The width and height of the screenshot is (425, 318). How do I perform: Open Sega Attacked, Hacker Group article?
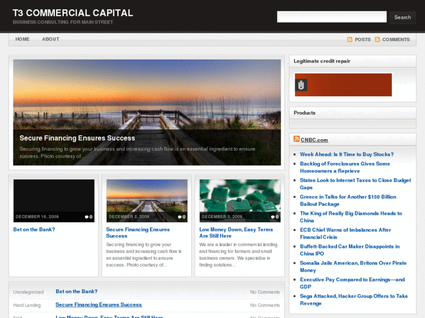pyautogui.click(x=354, y=299)
